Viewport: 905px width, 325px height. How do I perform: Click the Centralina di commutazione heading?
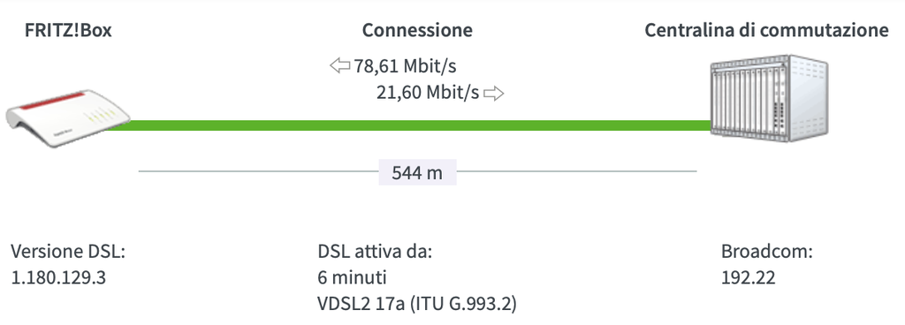point(766,31)
